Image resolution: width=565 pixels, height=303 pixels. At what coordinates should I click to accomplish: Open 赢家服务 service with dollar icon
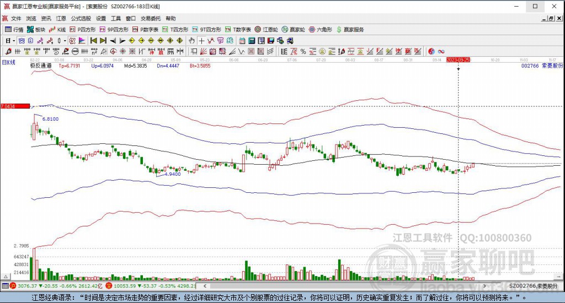(x=350, y=30)
